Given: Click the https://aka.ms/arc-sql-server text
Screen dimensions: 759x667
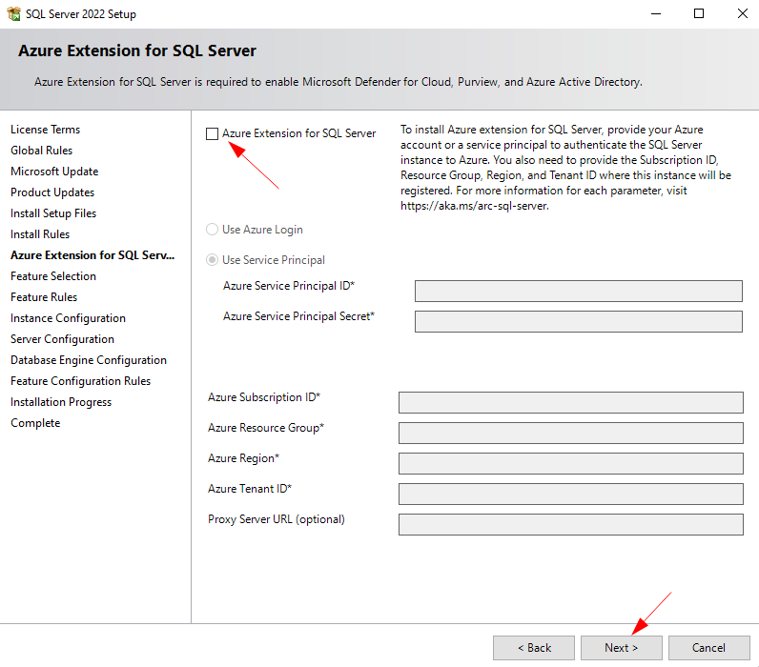Looking at the screenshot, I should click(475, 206).
